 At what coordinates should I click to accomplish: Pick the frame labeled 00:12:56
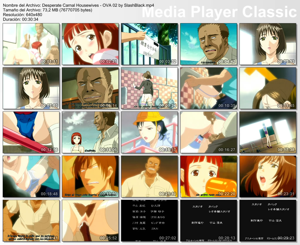point(31,132)
